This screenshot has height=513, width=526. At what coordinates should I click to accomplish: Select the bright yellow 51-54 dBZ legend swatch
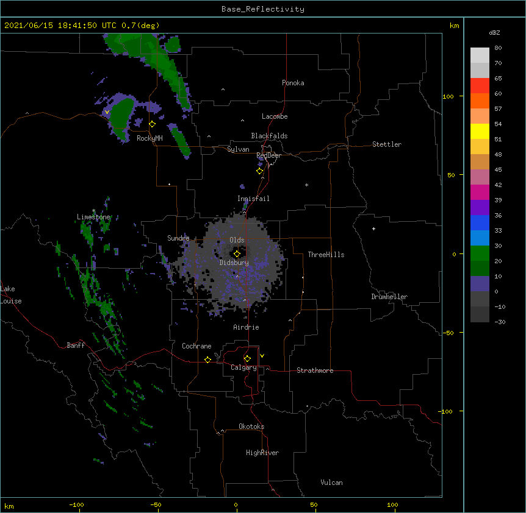click(x=480, y=131)
